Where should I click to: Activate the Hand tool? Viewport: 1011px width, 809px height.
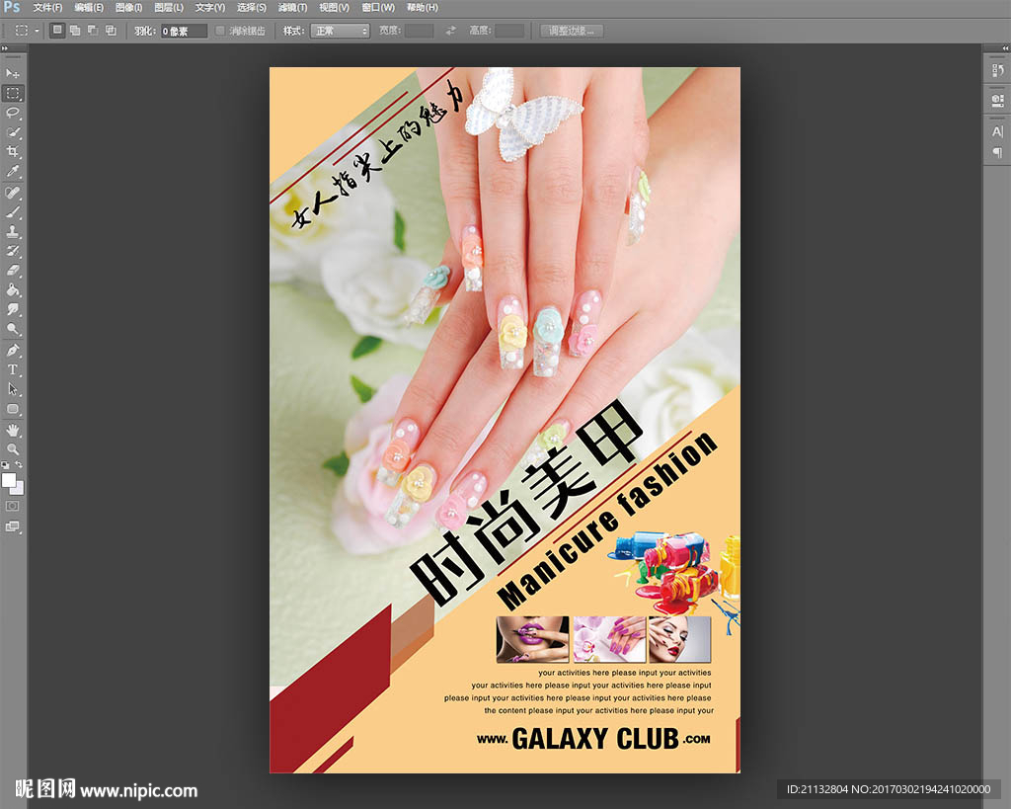pyautogui.click(x=13, y=430)
